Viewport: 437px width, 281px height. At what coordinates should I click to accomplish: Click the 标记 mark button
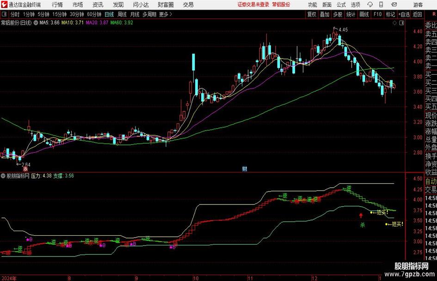click(390, 14)
